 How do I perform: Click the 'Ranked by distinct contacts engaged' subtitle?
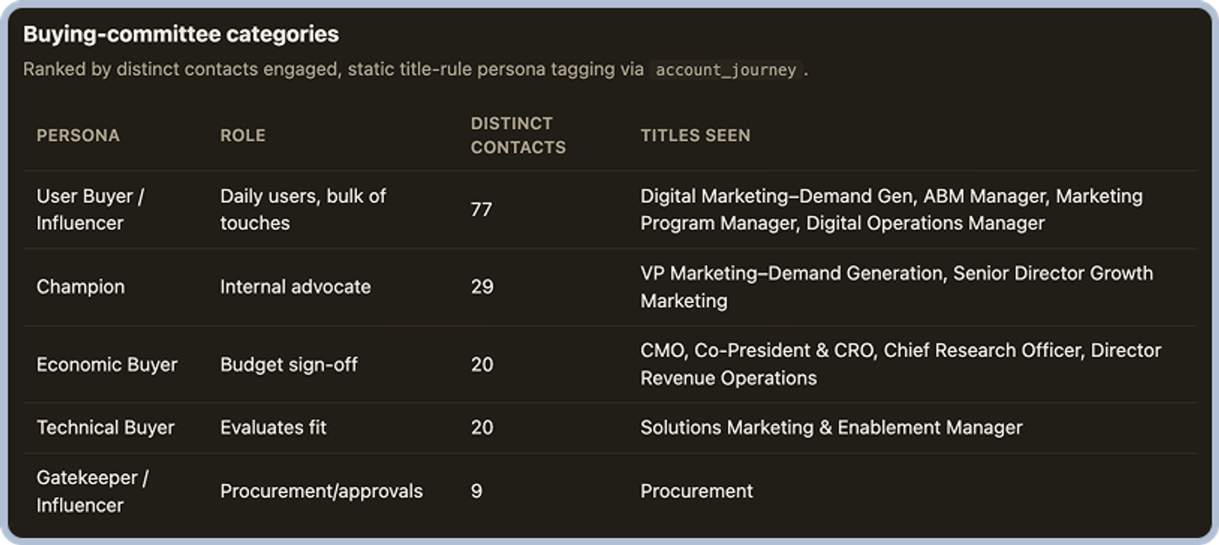(415, 70)
